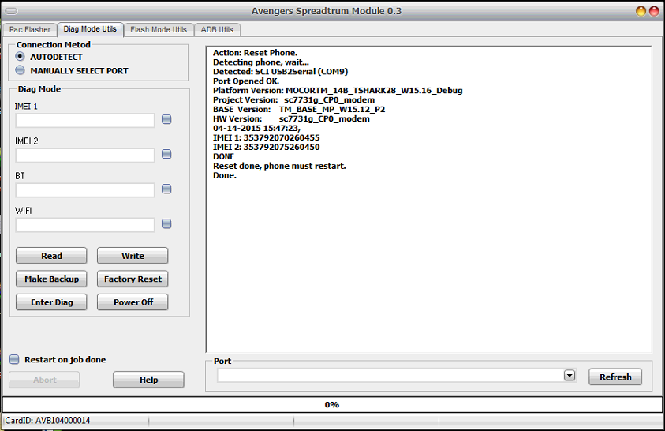
Task: Click the 'Action: Reset Phone.' log line
Action: [255, 53]
